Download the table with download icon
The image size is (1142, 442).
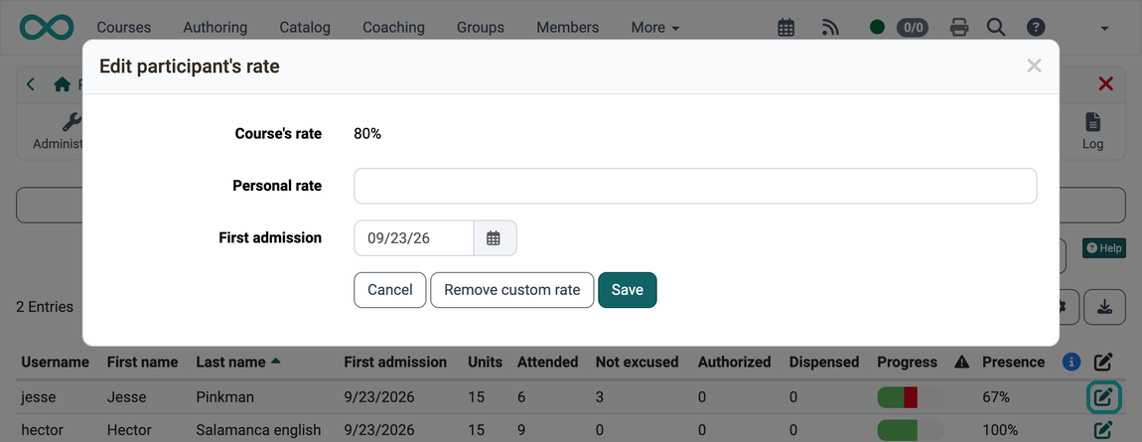click(x=1104, y=307)
